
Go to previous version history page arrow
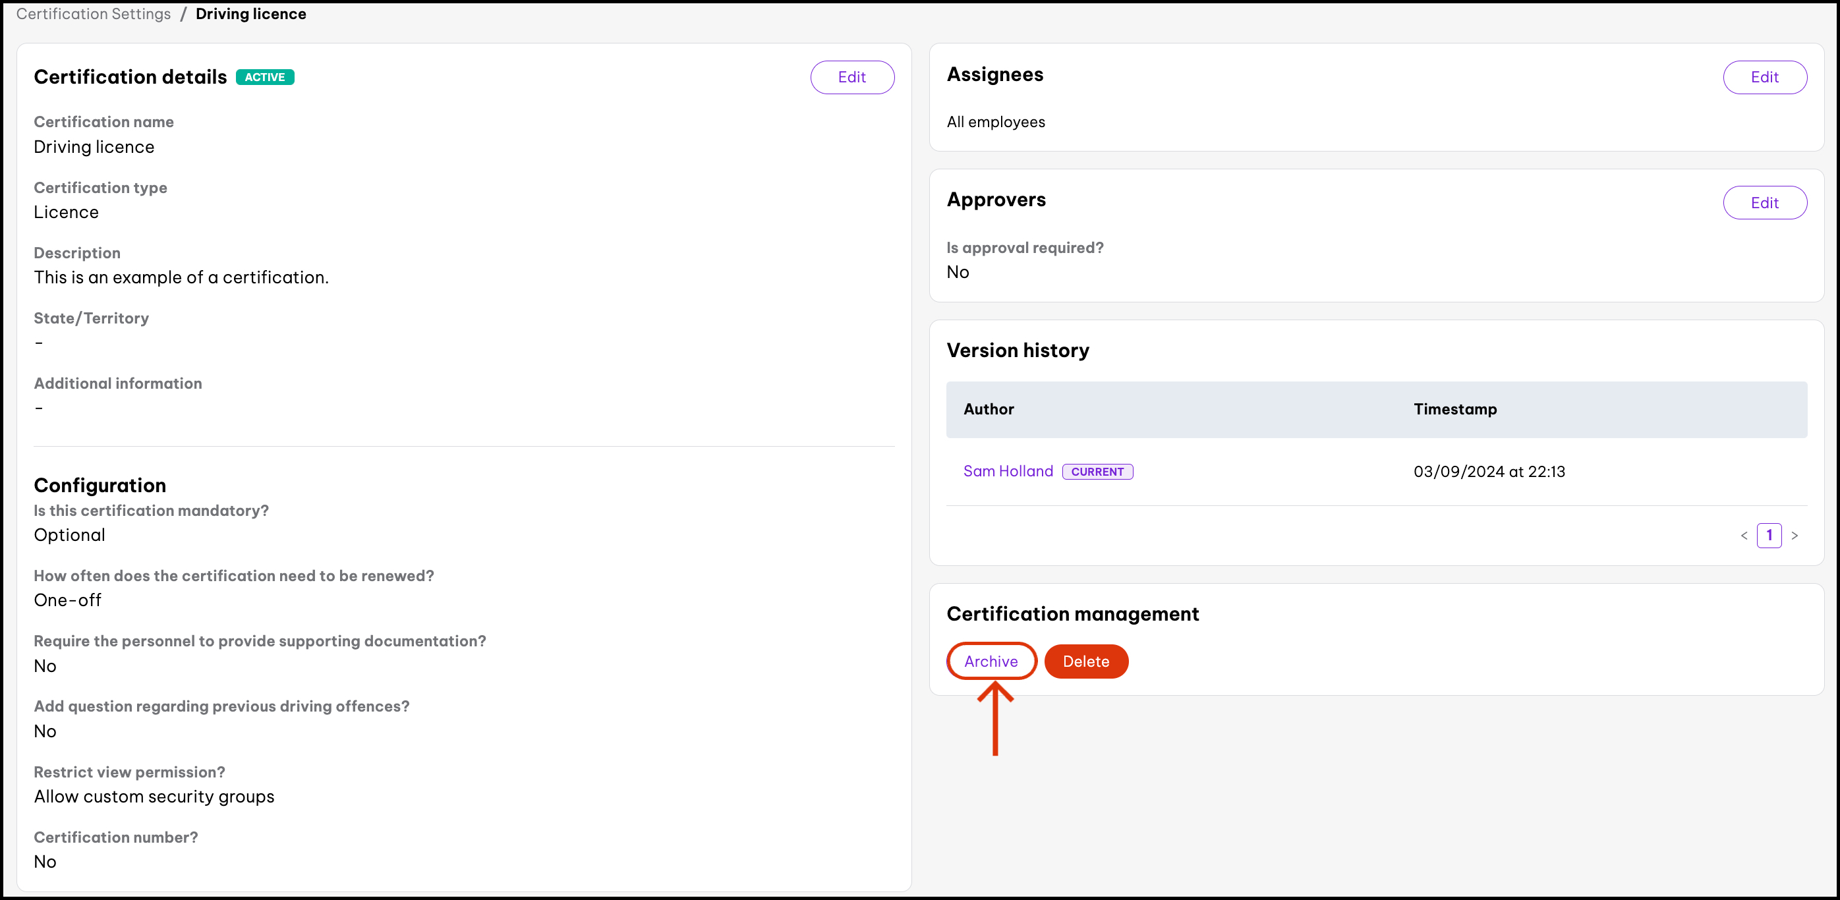(x=1744, y=536)
